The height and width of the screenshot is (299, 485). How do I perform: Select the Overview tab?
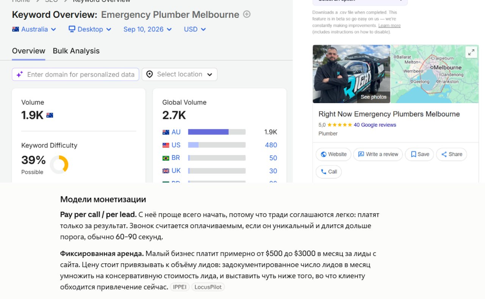(28, 51)
